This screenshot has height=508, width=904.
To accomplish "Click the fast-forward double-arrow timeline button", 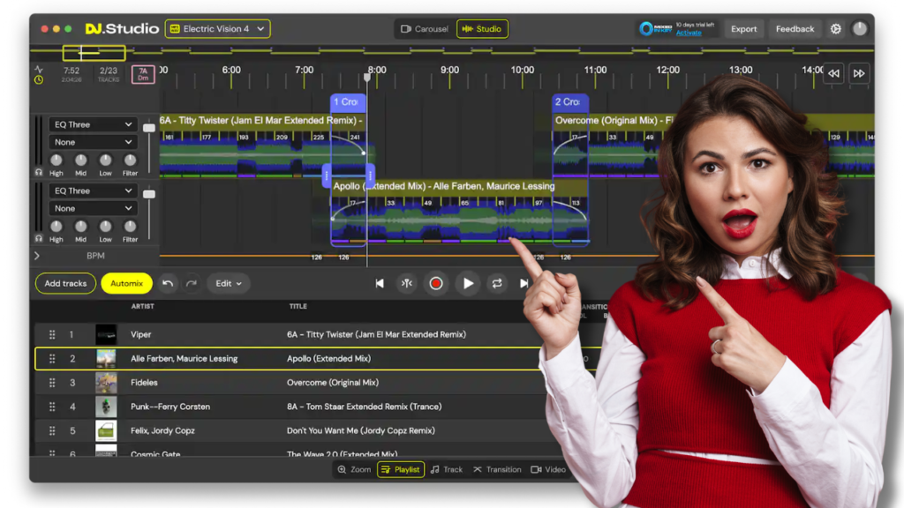I will (x=859, y=73).
